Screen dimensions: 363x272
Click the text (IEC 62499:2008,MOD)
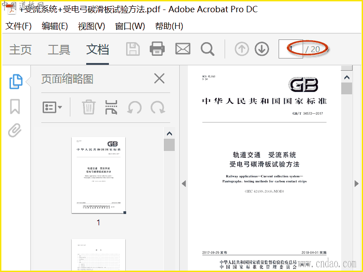265,191
